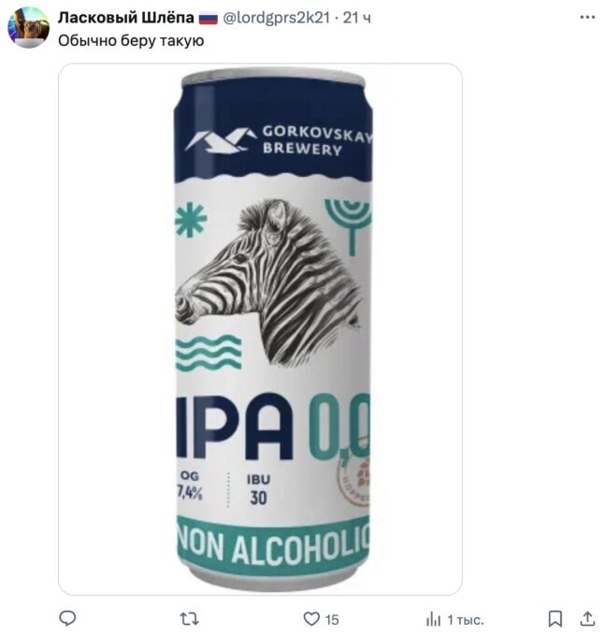
Task: Click the like count 15
Action: pos(332,619)
